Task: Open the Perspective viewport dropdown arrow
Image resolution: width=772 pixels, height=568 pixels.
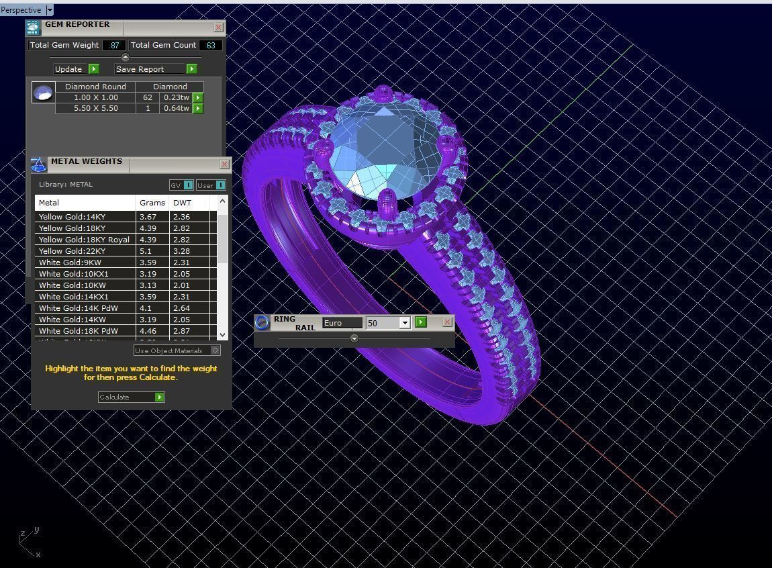Action: click(49, 10)
